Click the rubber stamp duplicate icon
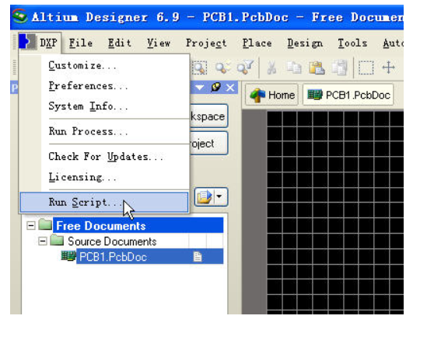The height and width of the screenshot is (340, 434). [339, 68]
